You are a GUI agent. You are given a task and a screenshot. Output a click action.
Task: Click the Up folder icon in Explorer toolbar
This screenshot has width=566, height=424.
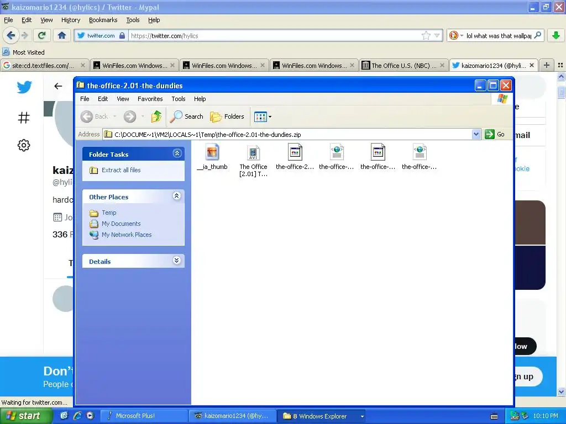pos(156,116)
